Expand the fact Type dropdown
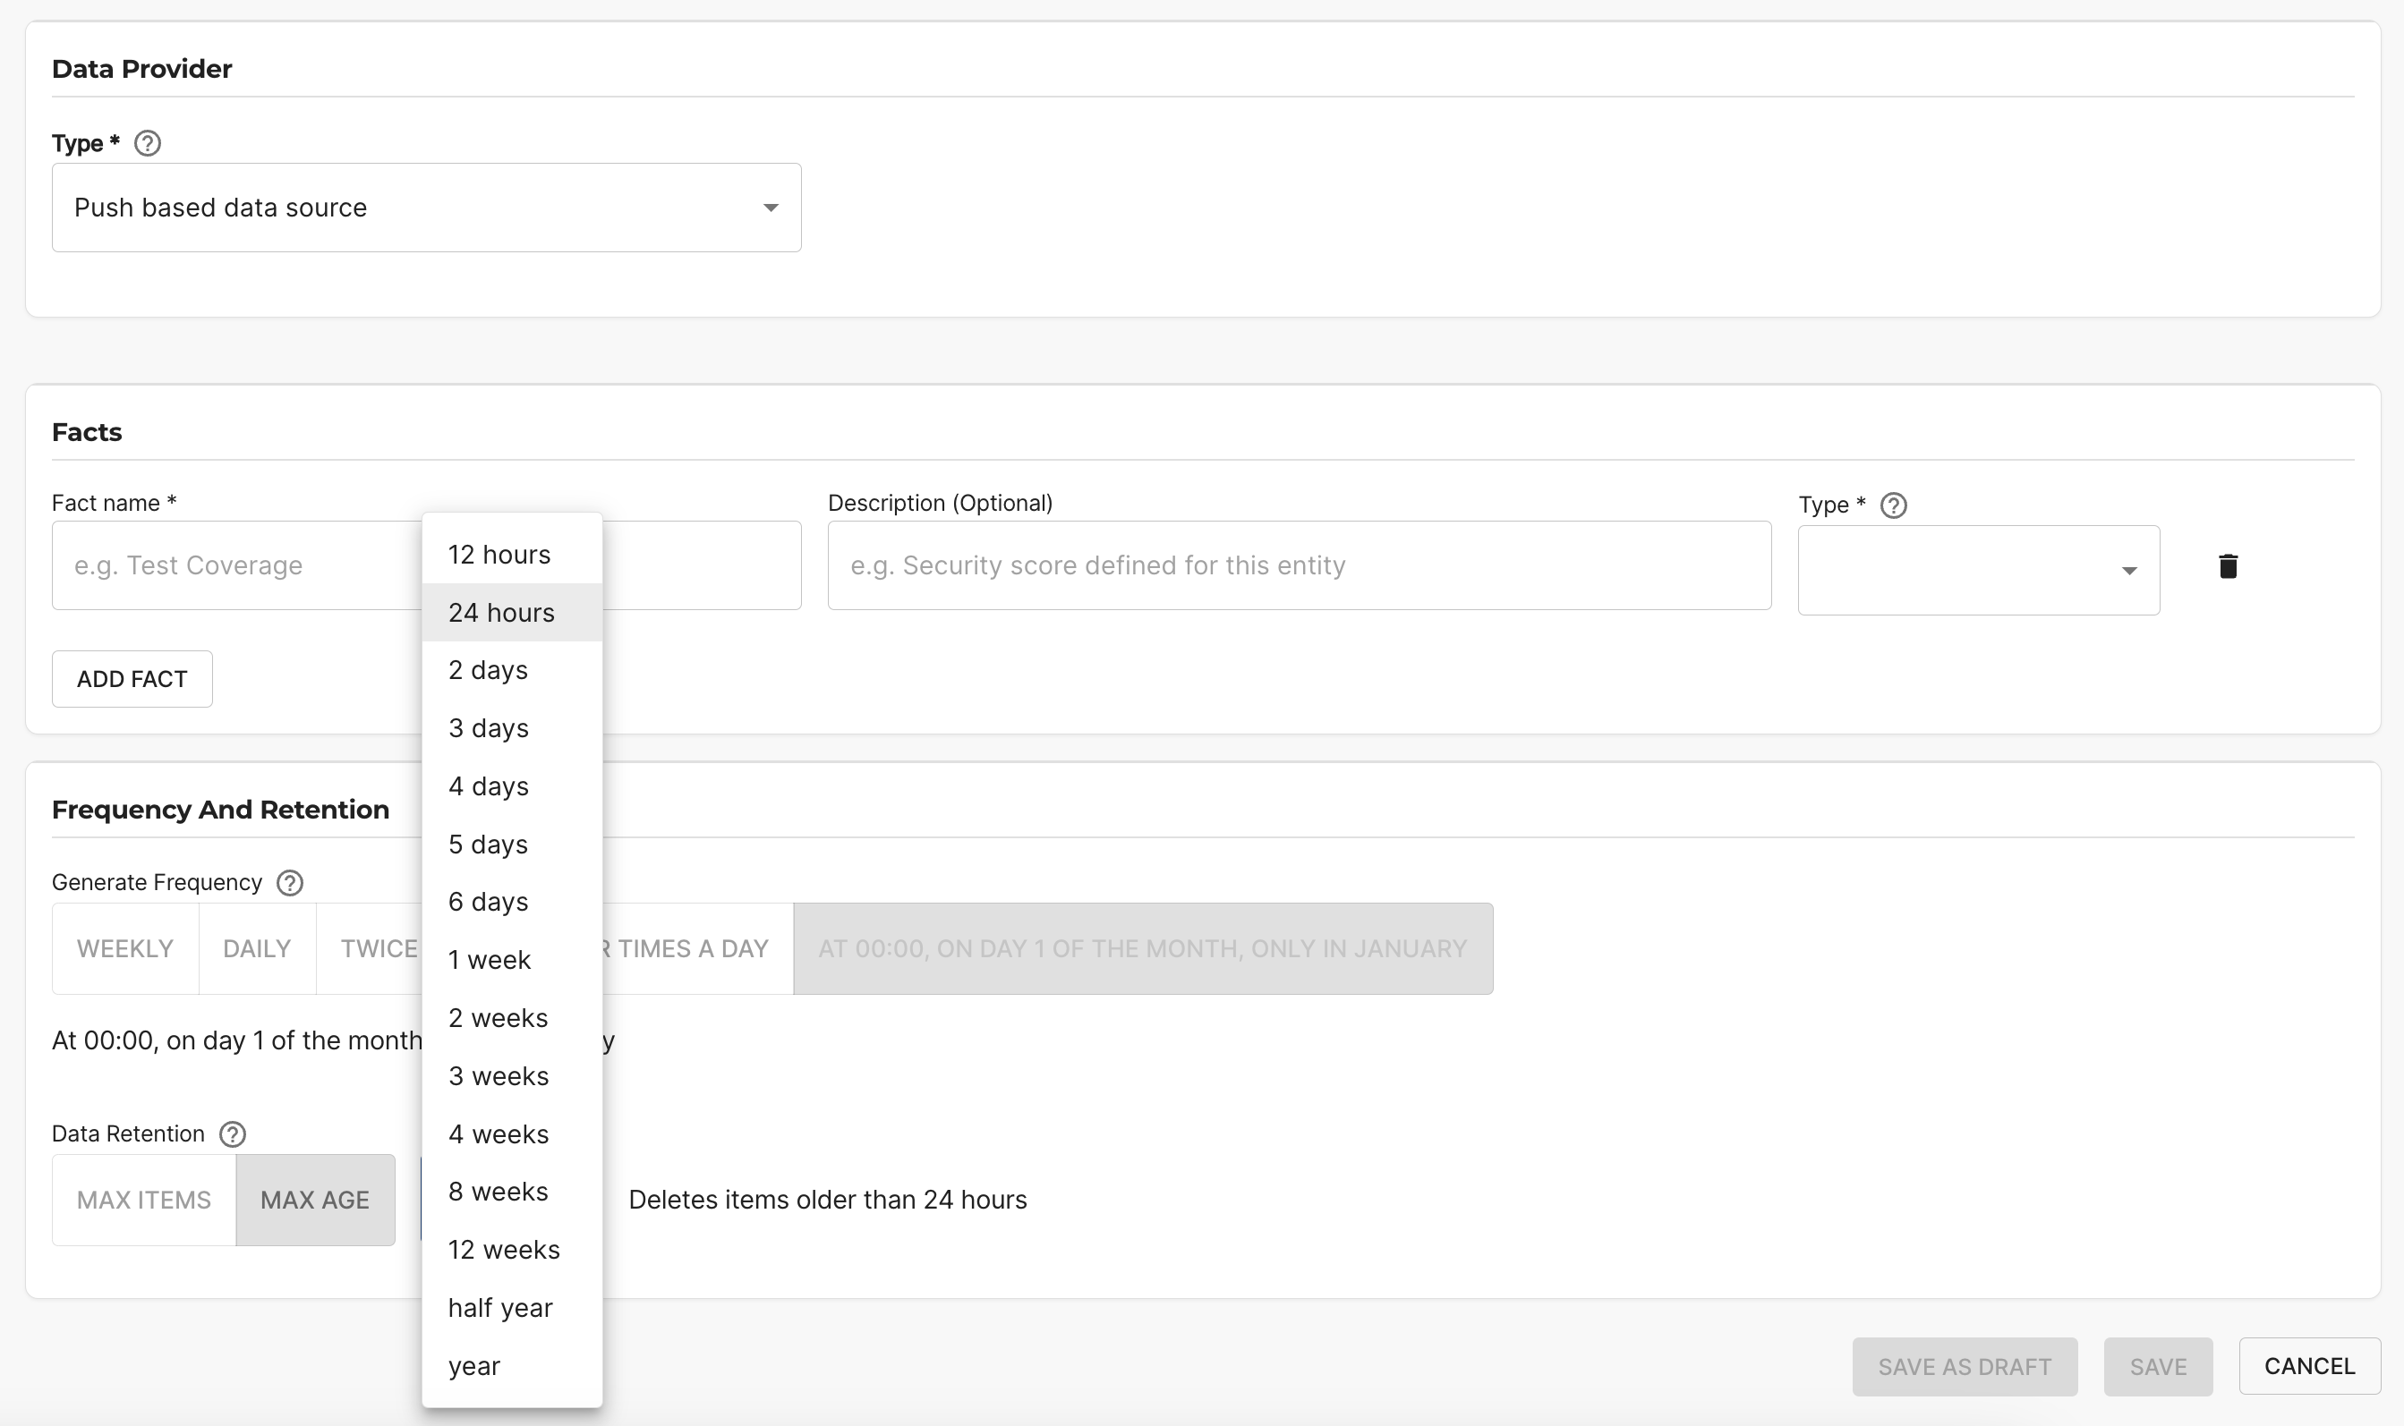 click(1977, 570)
